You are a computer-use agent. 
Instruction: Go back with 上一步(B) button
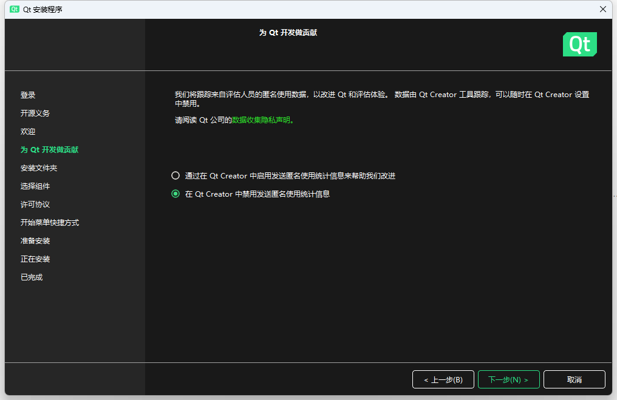point(443,379)
